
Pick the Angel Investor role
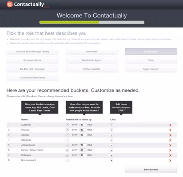point(151,69)
